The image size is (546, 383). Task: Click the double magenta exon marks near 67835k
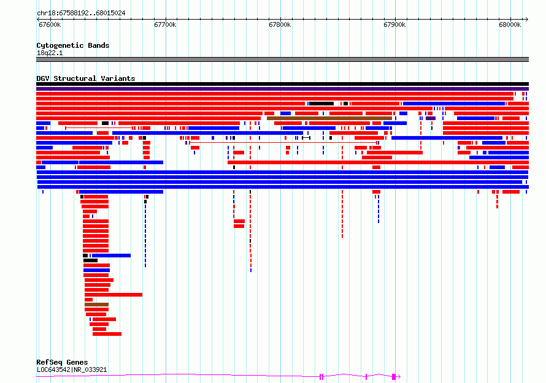point(321,376)
